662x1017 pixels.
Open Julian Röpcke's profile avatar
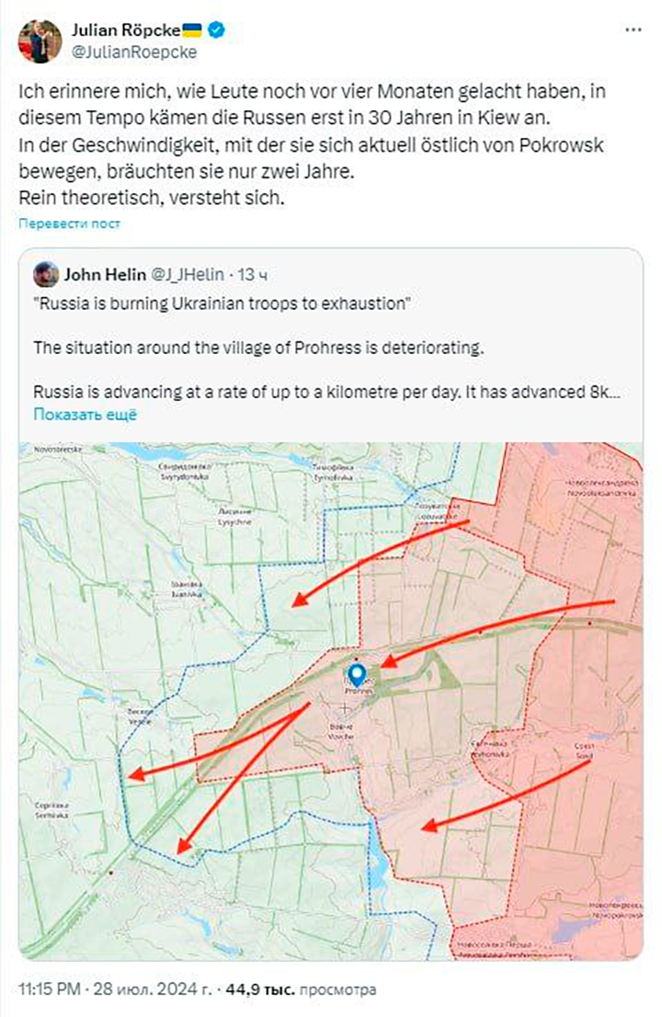pyautogui.click(x=40, y=40)
